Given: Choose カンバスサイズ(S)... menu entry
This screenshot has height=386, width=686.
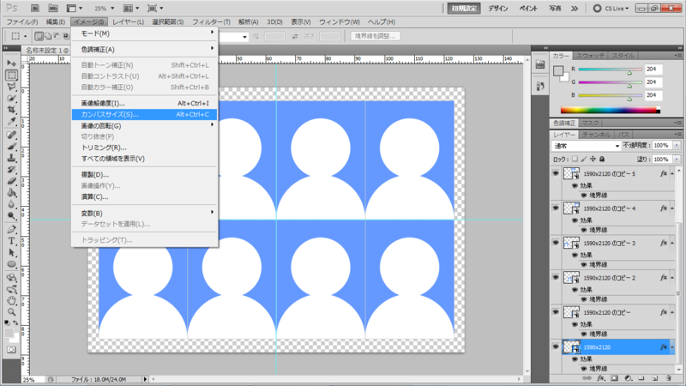Looking at the screenshot, I should click(x=144, y=114).
